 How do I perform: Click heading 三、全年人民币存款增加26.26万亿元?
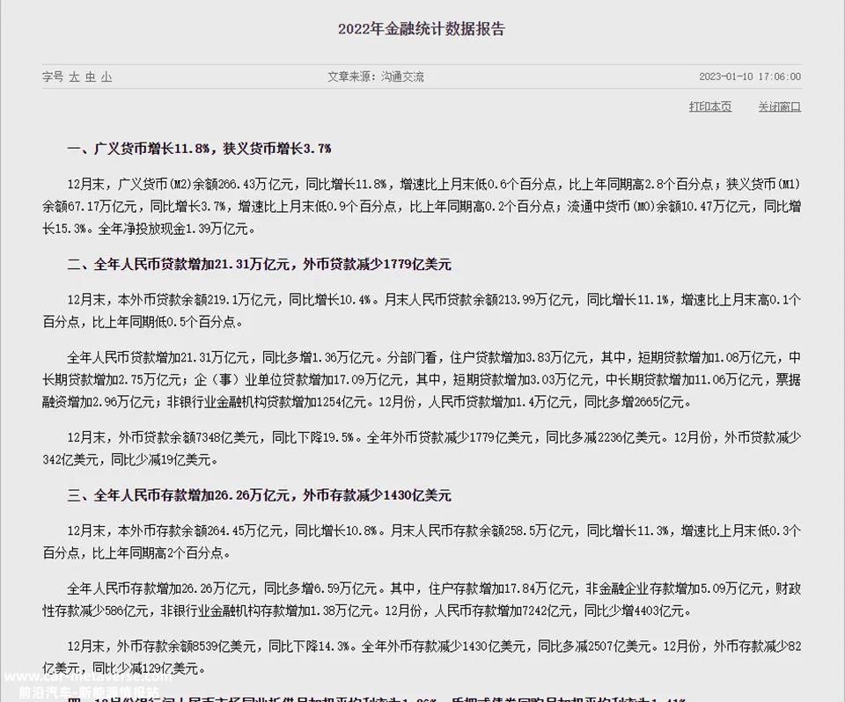point(179,495)
